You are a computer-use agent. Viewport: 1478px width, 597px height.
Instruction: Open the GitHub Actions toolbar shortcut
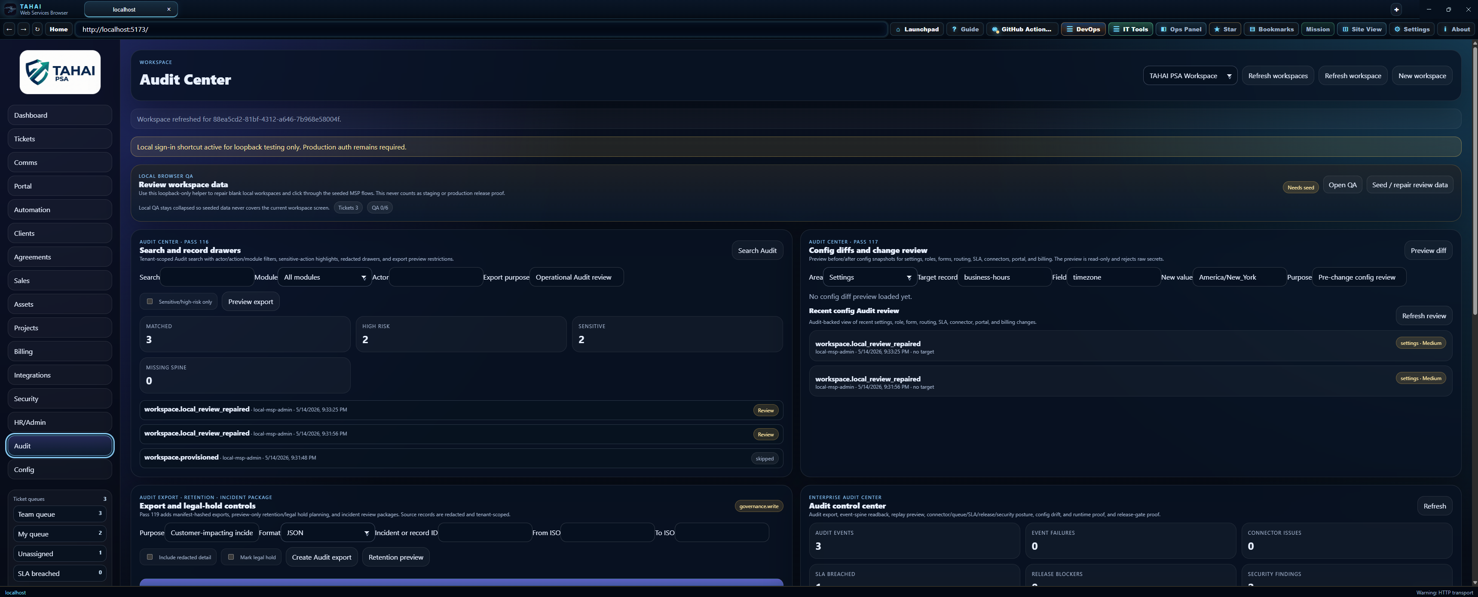point(1022,29)
